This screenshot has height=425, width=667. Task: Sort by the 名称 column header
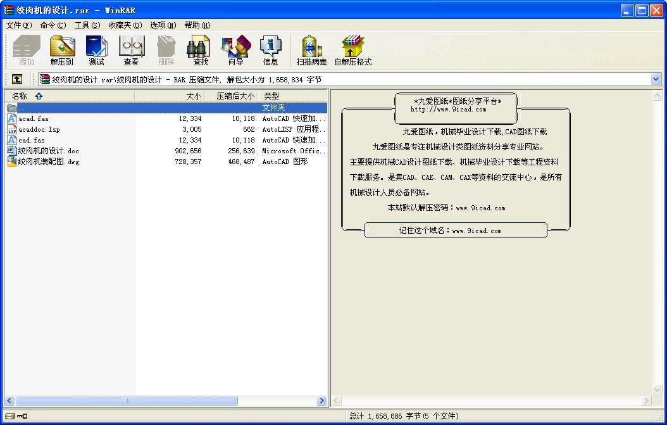click(70, 96)
